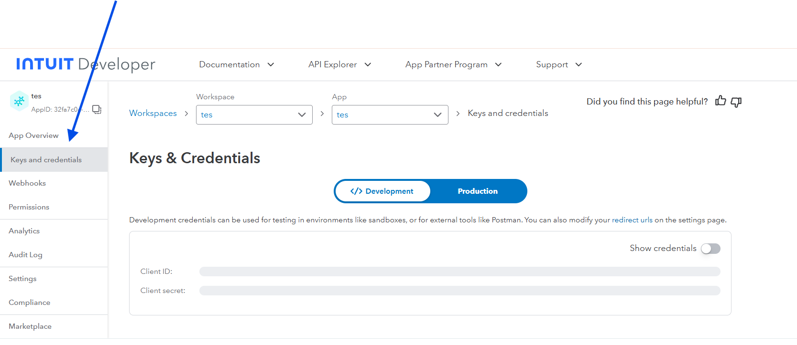Click the tes app snowflake icon
797x345 pixels.
[19, 101]
